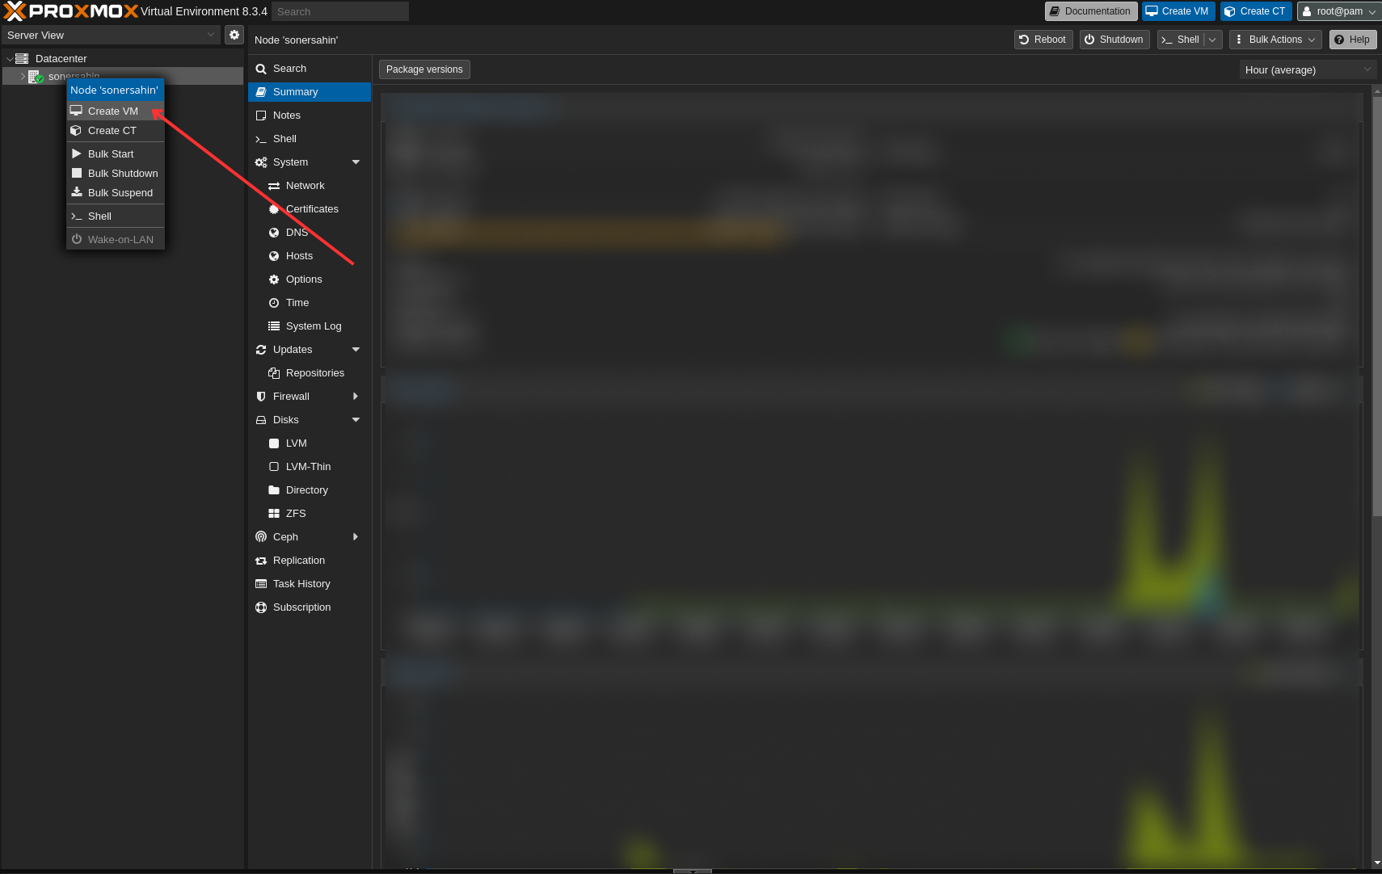Click the Shutdown button
This screenshot has height=874, width=1382.
tap(1114, 40)
